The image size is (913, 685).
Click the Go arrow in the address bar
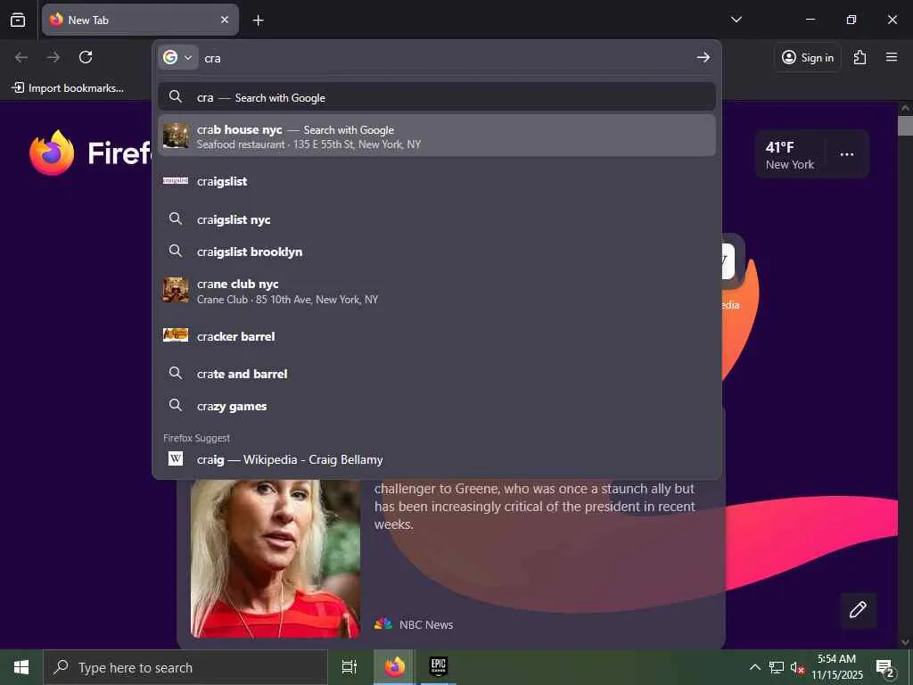(703, 57)
